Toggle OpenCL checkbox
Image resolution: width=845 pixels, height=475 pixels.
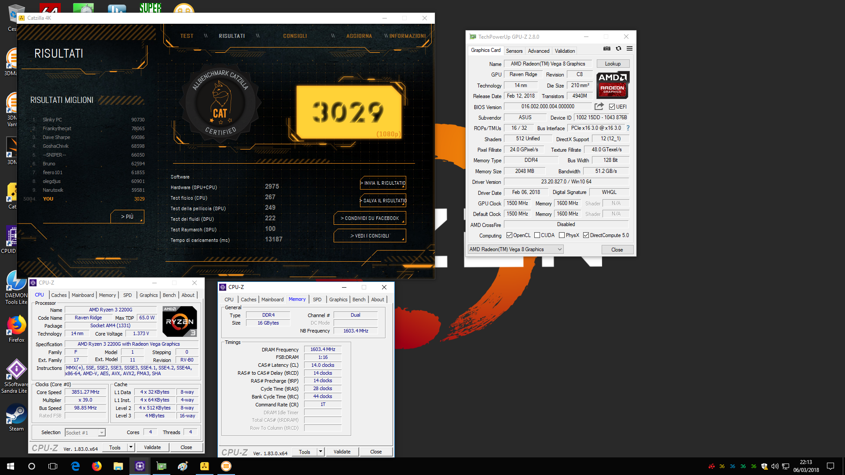click(509, 235)
